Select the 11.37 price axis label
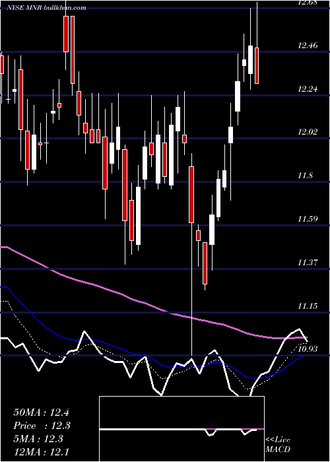 click(308, 262)
